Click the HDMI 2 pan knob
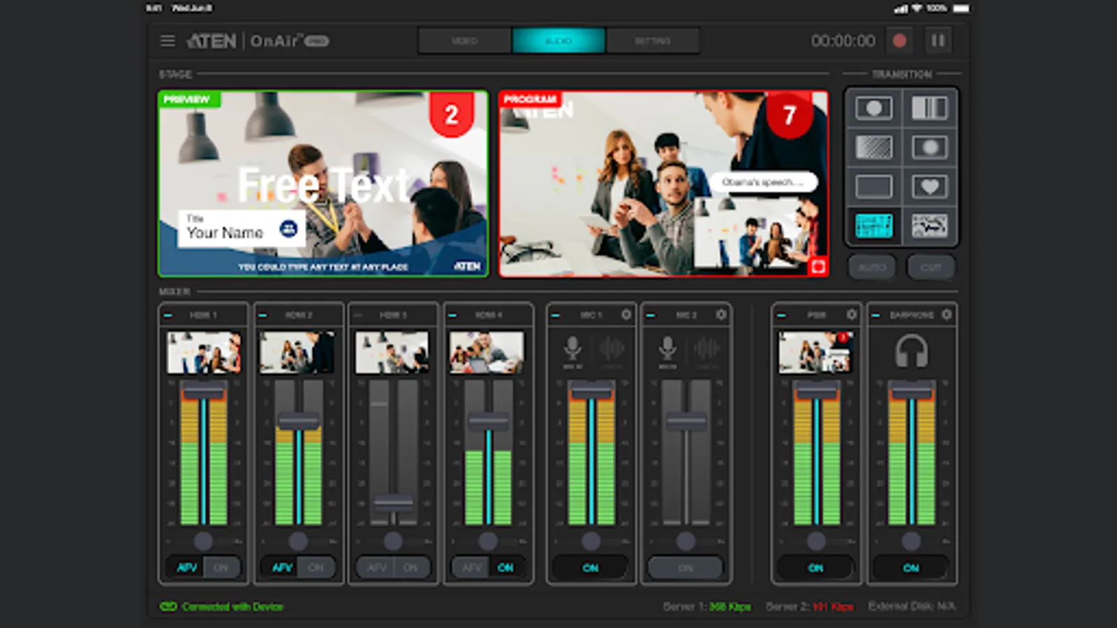 click(298, 541)
